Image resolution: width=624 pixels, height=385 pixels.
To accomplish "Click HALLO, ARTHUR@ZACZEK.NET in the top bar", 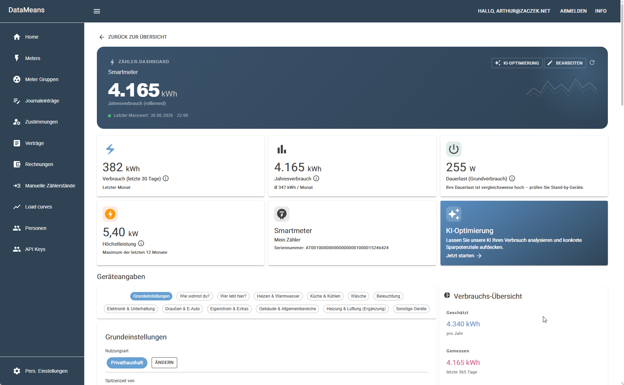I will (514, 11).
